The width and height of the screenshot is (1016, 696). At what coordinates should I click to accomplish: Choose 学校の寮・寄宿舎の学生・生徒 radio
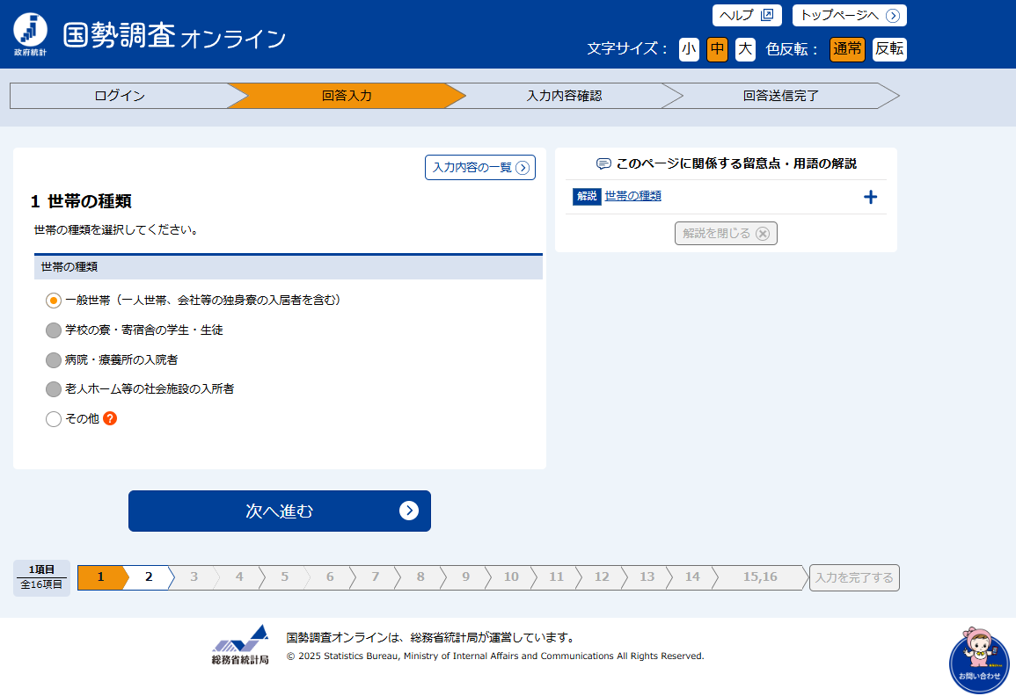[54, 330]
